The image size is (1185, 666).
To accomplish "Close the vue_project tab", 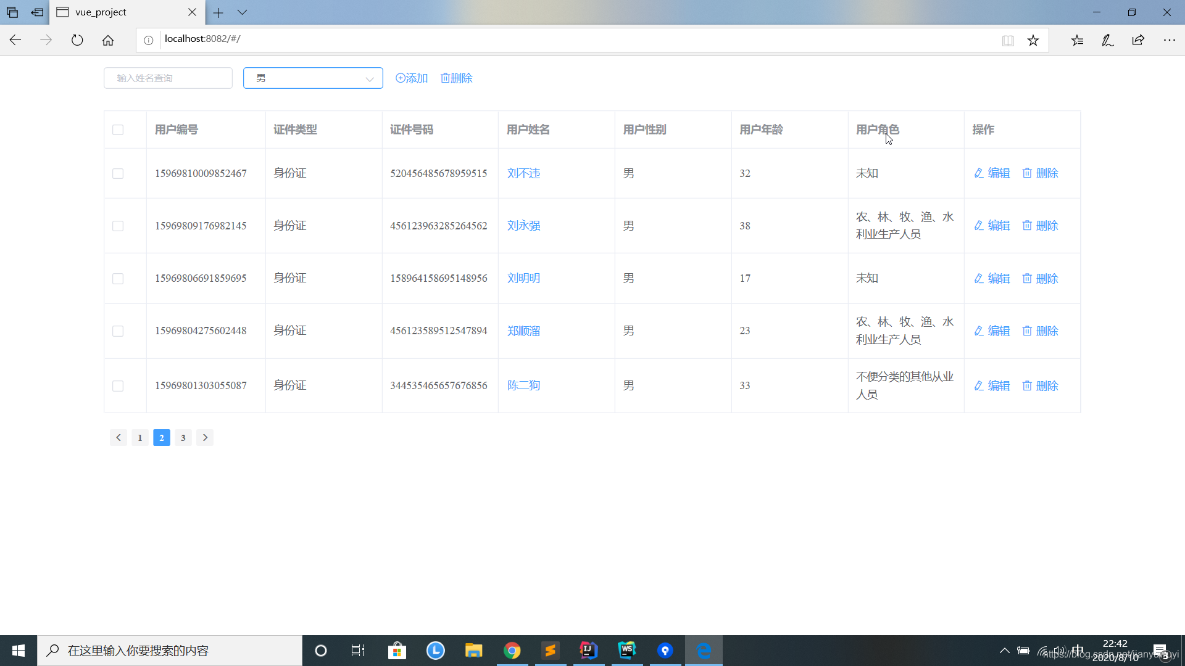I will (192, 12).
